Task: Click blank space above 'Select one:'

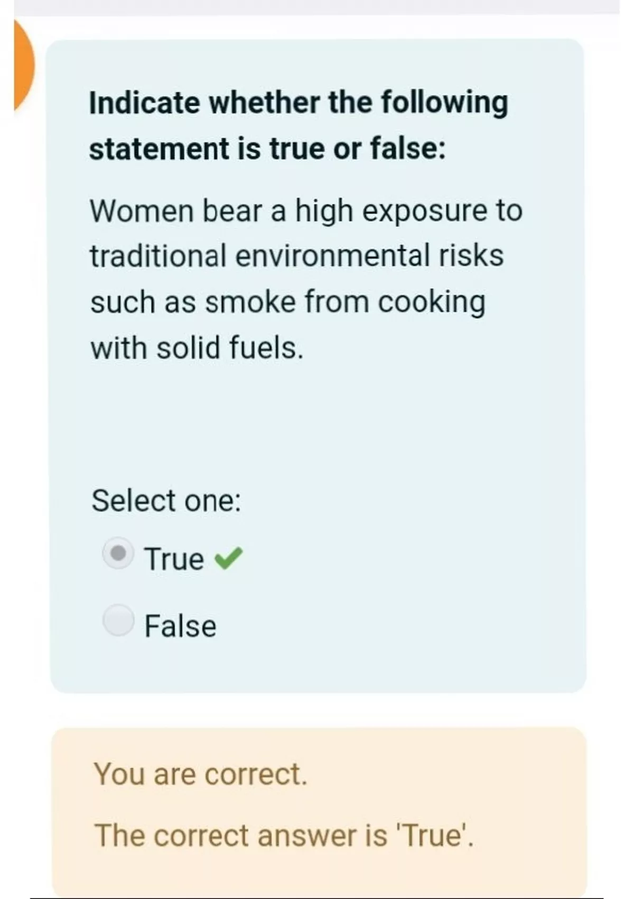Action: (x=317, y=423)
